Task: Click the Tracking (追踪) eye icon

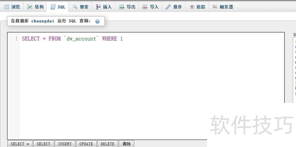Action: [192, 7]
